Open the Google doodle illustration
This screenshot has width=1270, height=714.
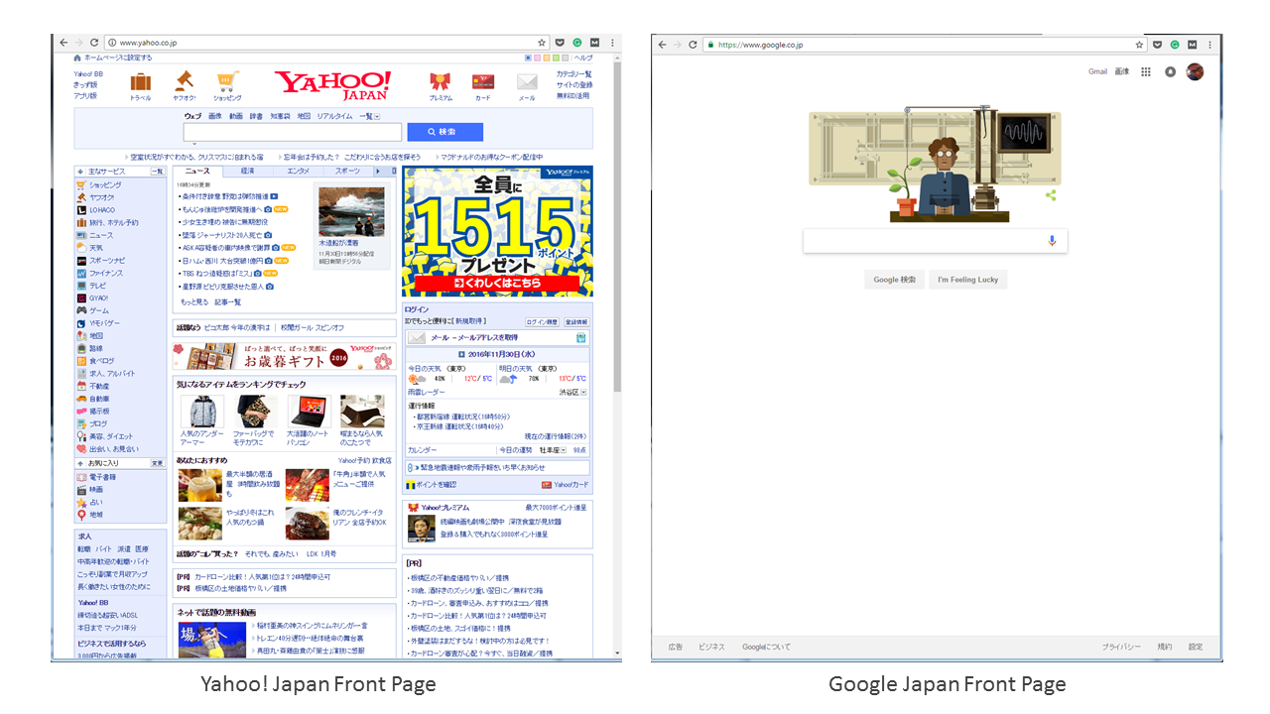pos(935,165)
